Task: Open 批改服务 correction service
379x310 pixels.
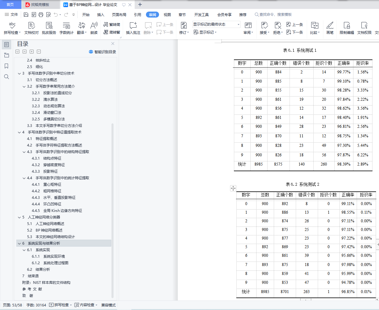Action: point(49,28)
